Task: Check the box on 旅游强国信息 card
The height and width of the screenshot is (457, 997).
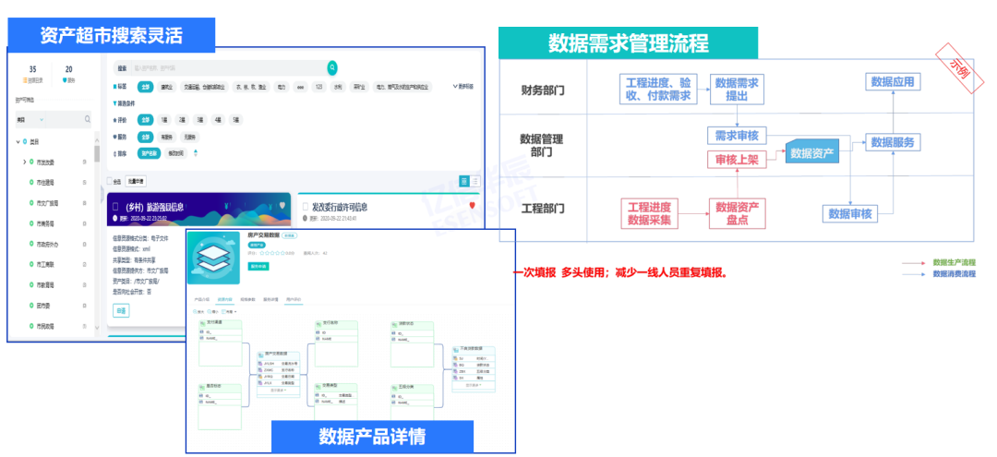Action: 115,207
